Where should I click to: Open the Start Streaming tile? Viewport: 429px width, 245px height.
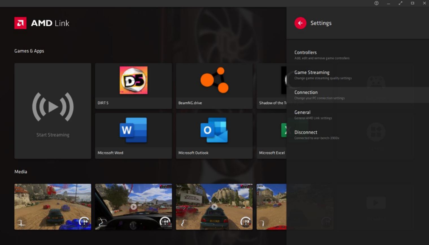(x=53, y=111)
